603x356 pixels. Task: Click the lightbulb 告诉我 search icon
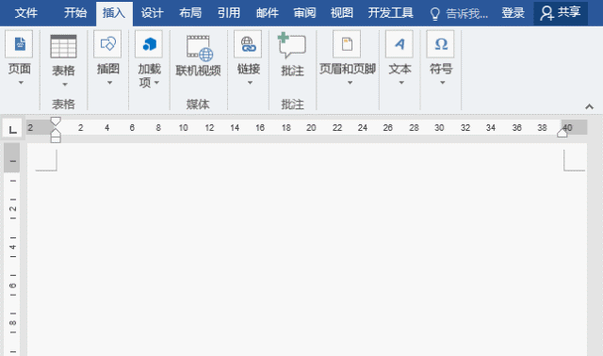pyautogui.click(x=435, y=14)
